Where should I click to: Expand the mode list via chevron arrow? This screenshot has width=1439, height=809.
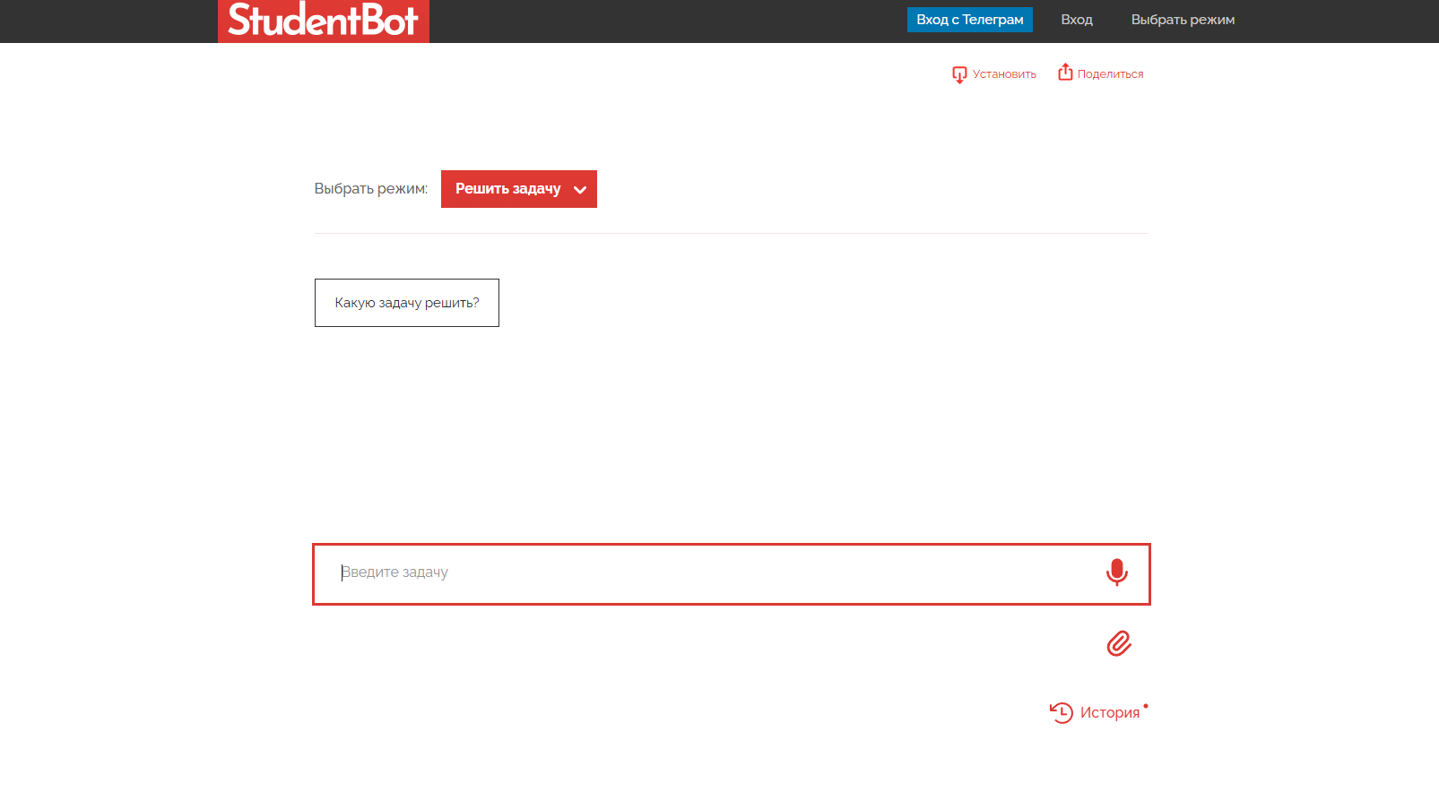coord(580,190)
